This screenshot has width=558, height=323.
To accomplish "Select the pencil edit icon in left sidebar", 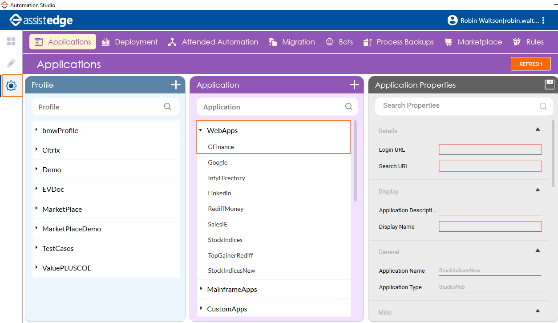I will coord(11,63).
